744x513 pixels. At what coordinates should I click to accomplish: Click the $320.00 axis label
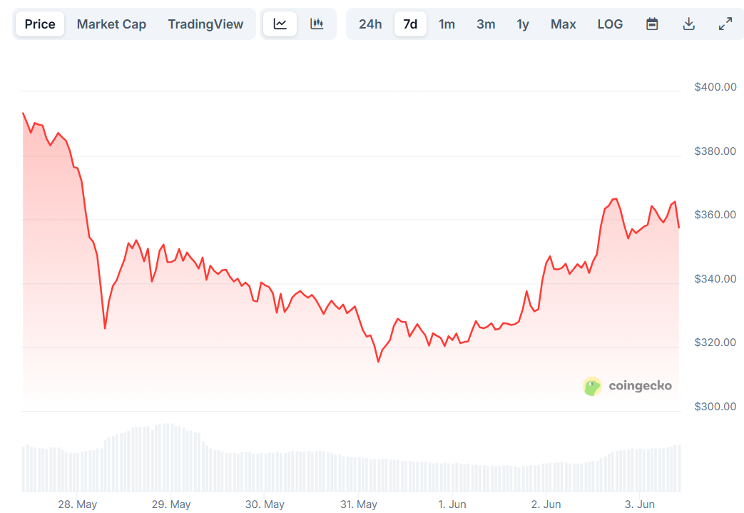point(715,342)
